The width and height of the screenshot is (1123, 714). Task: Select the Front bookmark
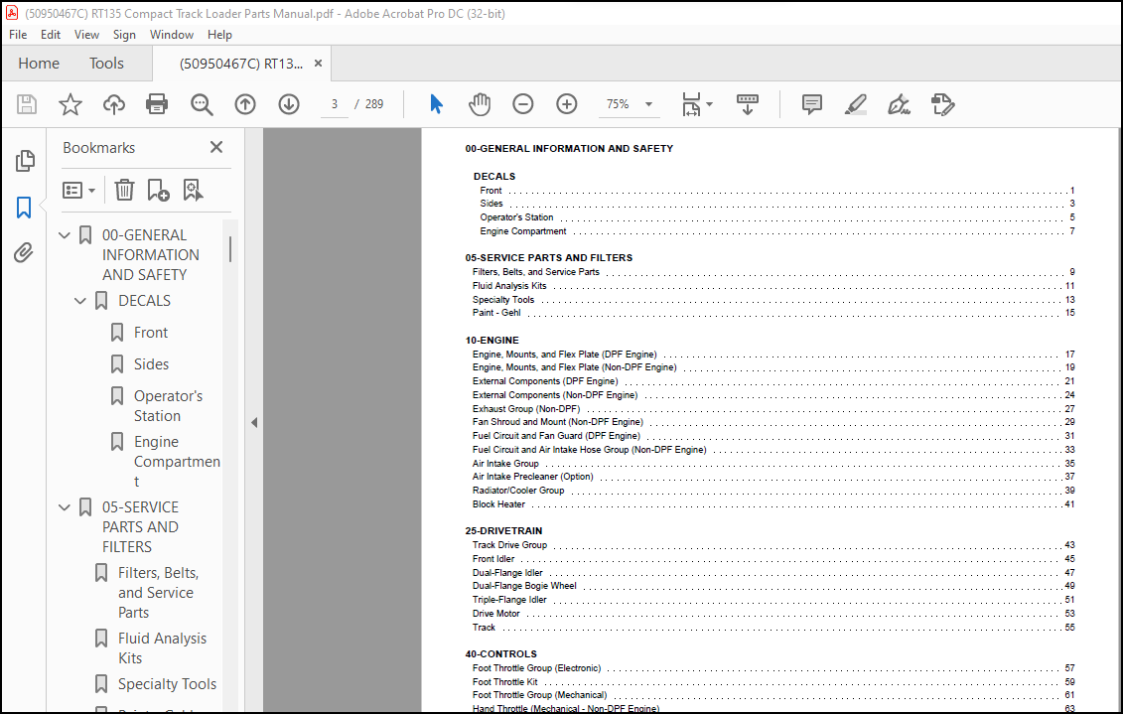150,333
